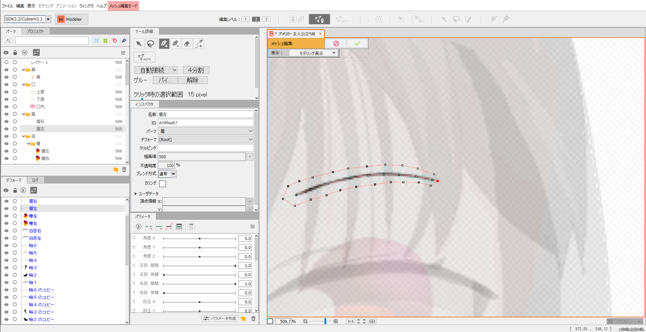Select the vertex eraser tool
This screenshot has width=646, height=332.
(187, 43)
